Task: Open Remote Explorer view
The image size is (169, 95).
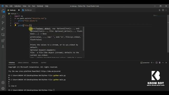Action: tap(3, 35)
